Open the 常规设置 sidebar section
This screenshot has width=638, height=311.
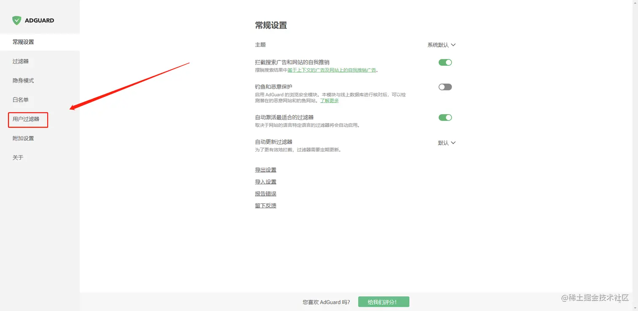pos(40,42)
